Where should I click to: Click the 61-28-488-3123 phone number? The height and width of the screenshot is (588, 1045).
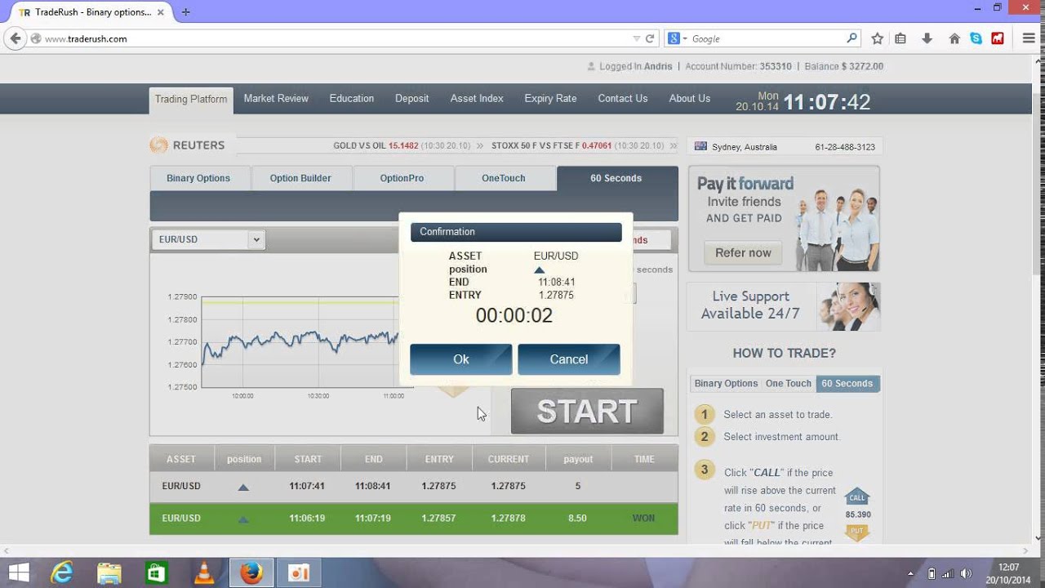(845, 147)
